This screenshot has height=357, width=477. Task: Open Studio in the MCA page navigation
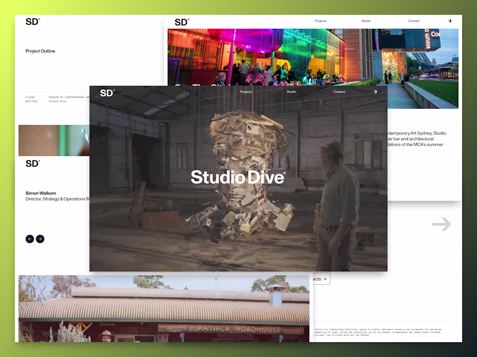(366, 20)
